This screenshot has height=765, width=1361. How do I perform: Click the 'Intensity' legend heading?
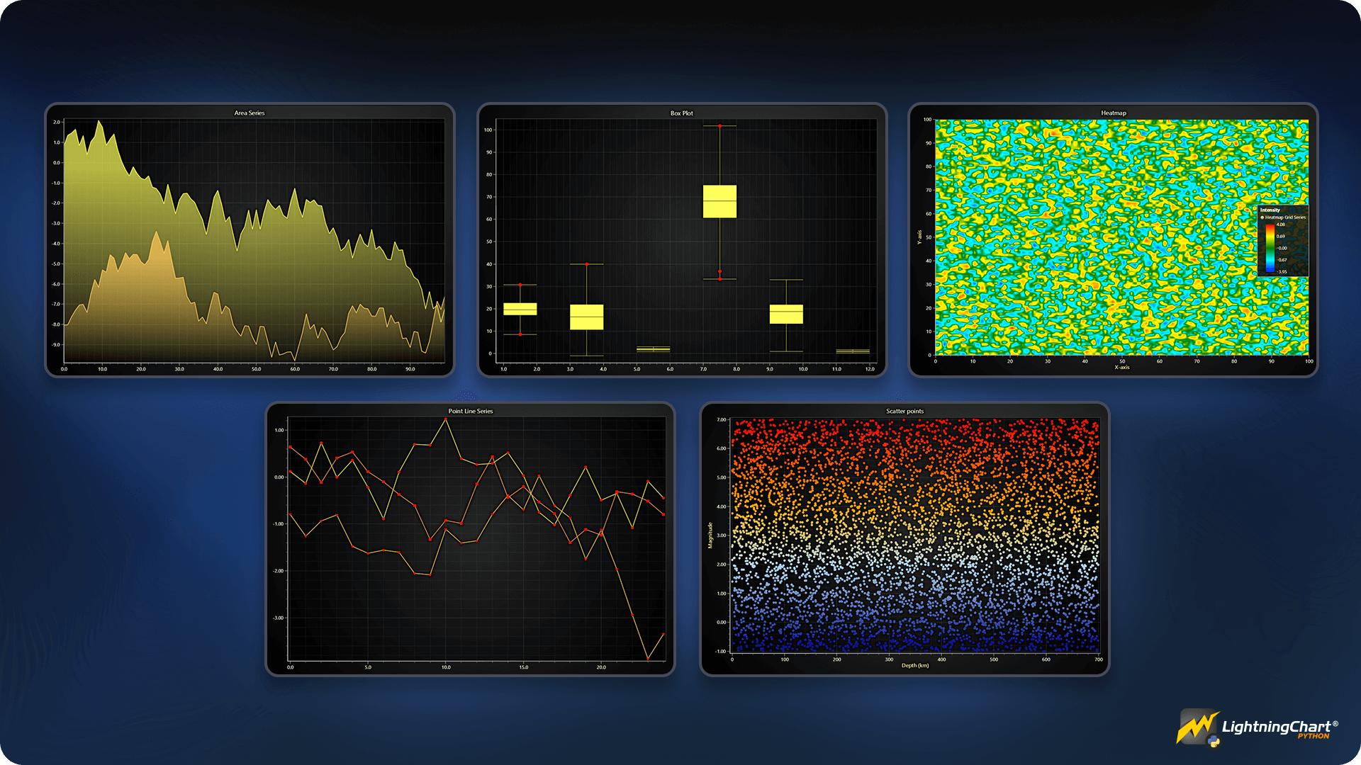click(x=1270, y=210)
